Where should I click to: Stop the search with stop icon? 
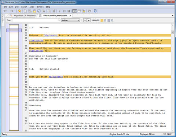pyautogui.click(x=69, y=11)
